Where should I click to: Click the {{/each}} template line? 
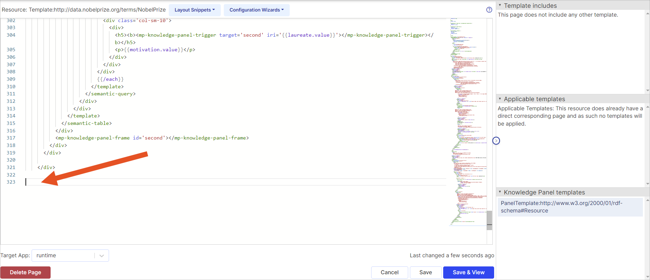[110, 79]
